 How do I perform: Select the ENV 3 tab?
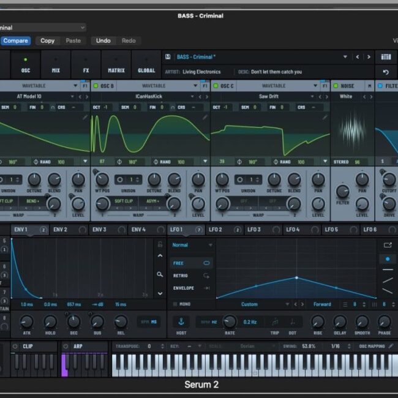tap(99, 230)
